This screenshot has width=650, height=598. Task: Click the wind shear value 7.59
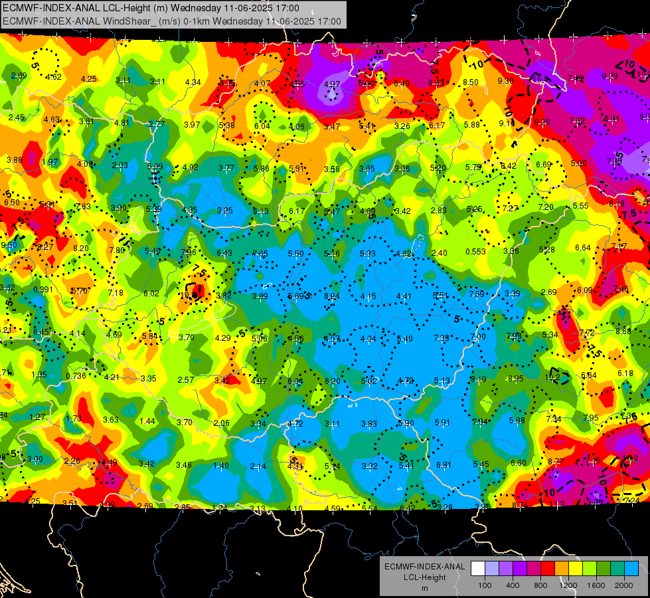(477, 294)
